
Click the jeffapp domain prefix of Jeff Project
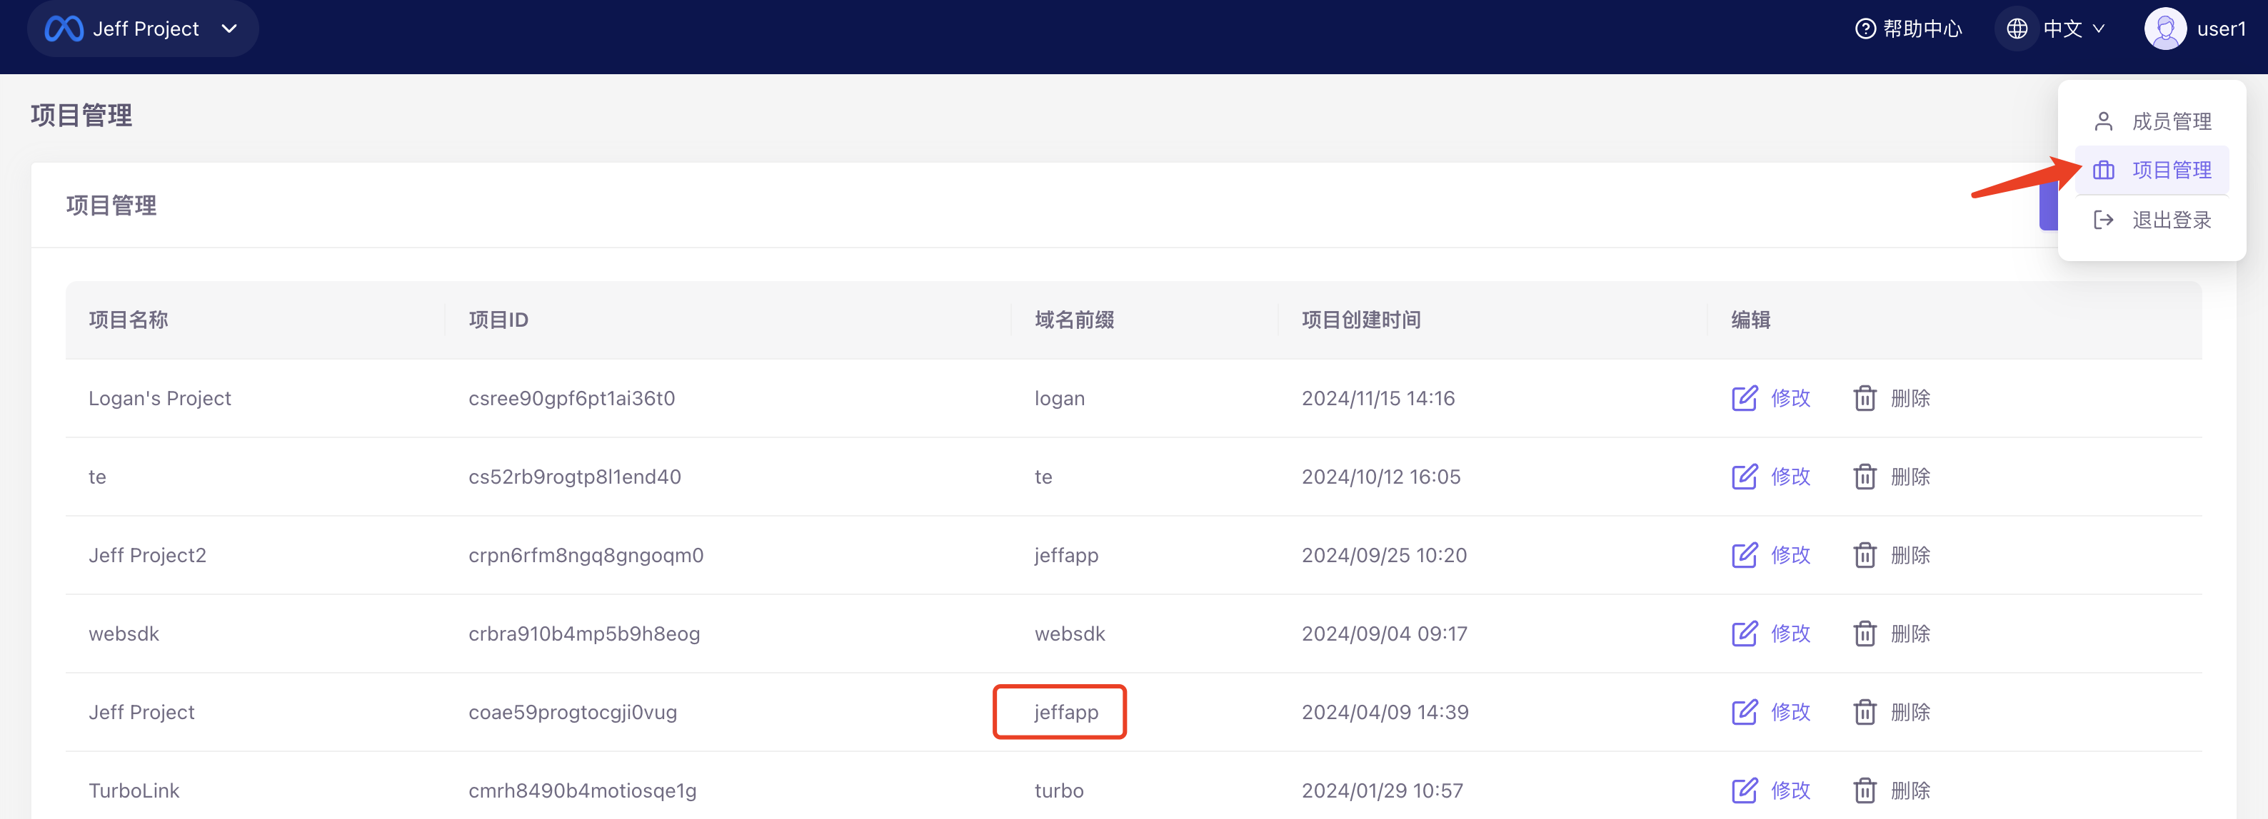1065,712
